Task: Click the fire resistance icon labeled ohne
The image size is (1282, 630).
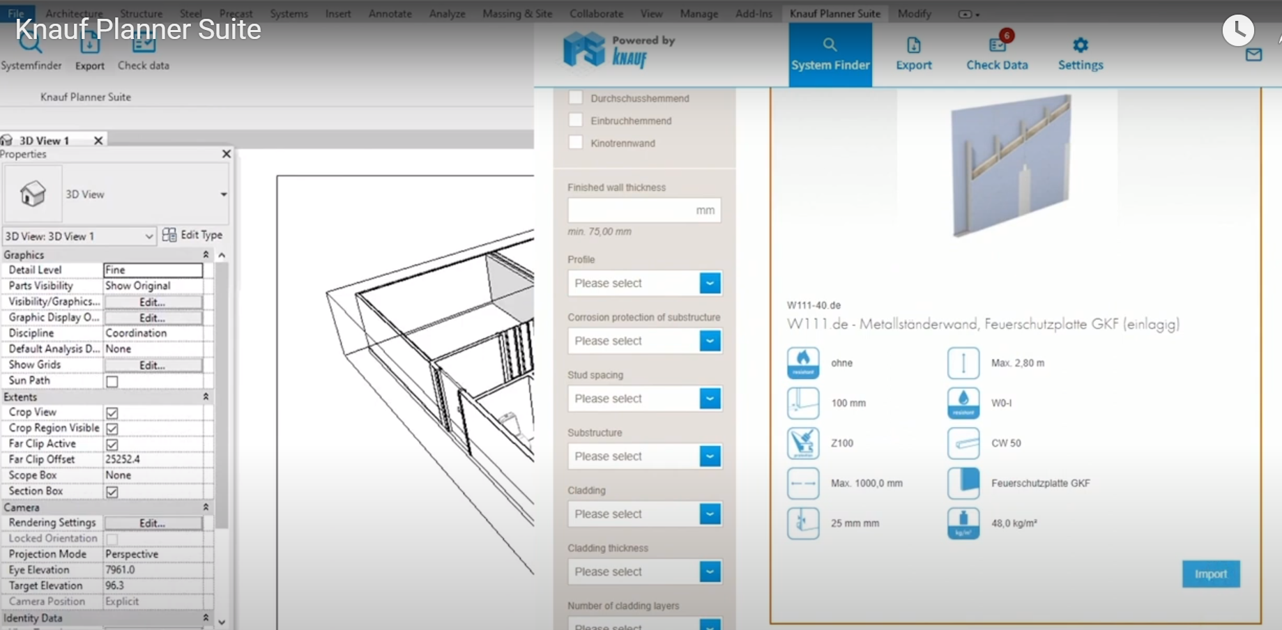Action: (x=803, y=363)
